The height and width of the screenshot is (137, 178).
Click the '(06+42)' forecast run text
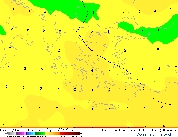point(168,130)
